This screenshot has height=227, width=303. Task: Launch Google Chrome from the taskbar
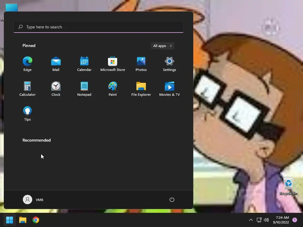36,220
